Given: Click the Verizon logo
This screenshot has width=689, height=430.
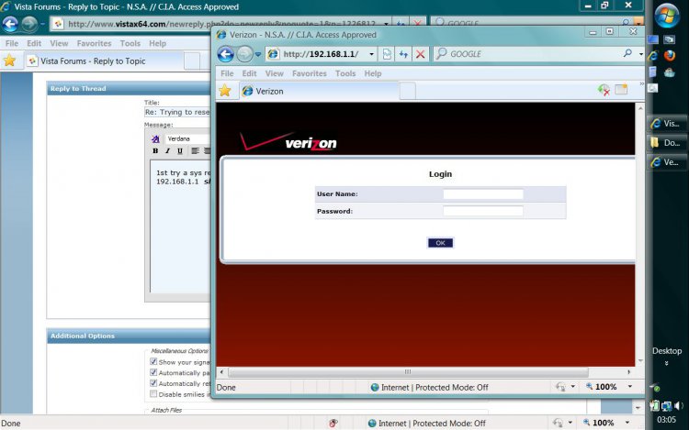Looking at the screenshot, I should [x=288, y=141].
